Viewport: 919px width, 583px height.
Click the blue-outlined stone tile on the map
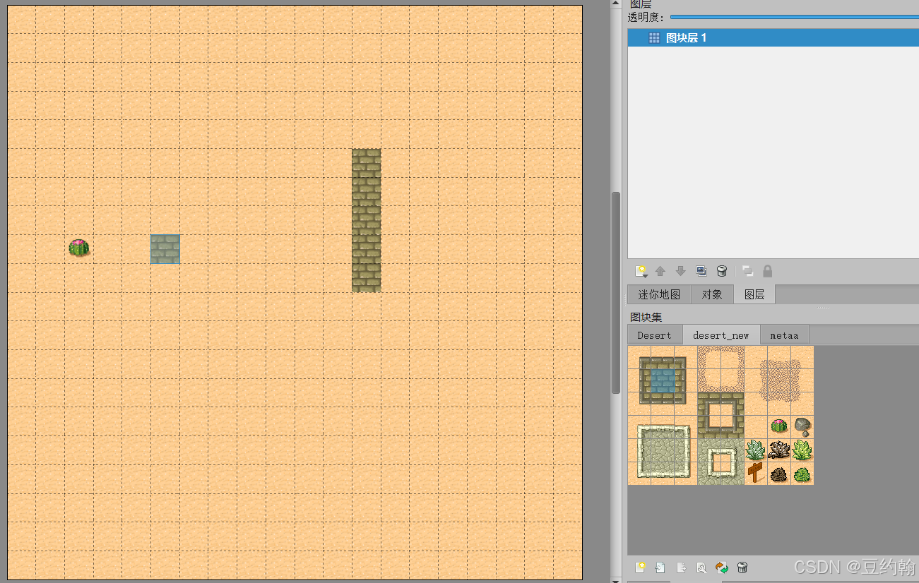(165, 249)
